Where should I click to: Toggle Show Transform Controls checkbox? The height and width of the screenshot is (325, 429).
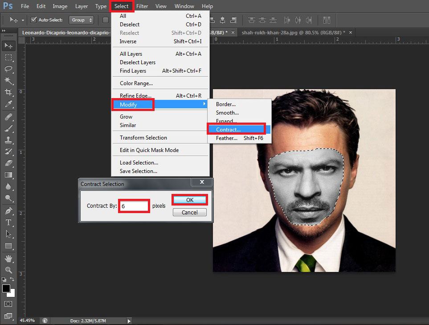click(106, 20)
